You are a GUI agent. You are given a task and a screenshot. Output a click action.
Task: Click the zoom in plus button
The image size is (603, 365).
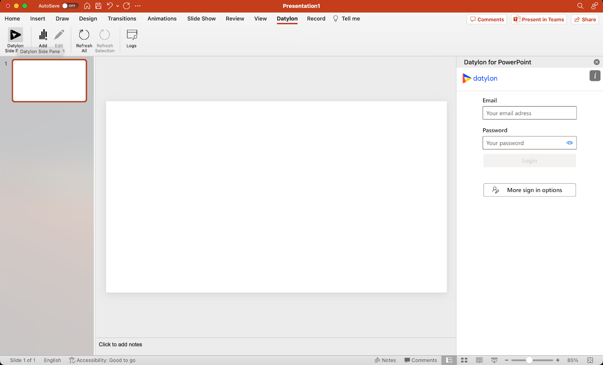click(558, 360)
